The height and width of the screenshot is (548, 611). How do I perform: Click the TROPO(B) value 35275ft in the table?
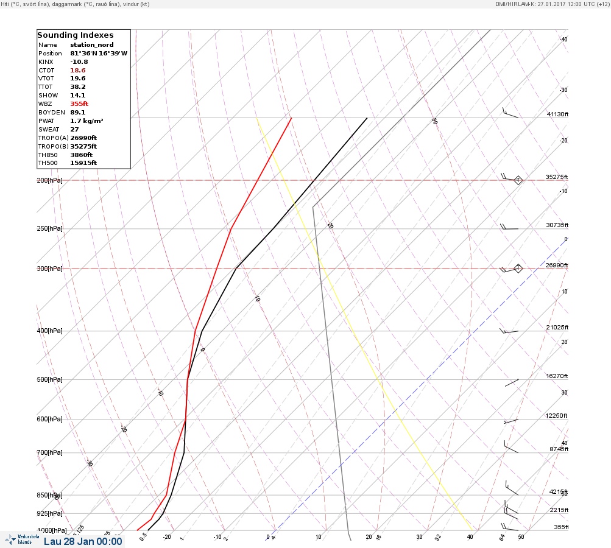click(x=83, y=147)
